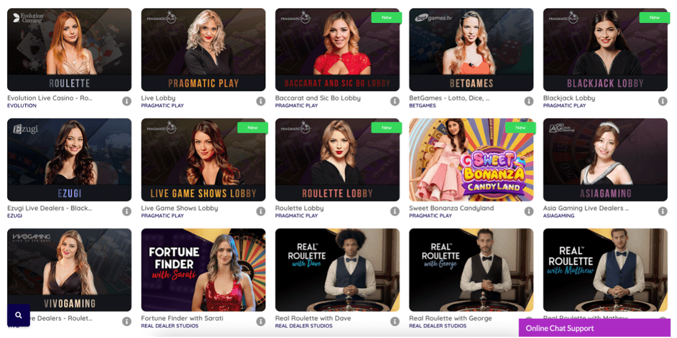677x338 pixels.
Task: Open the AsiaGaming live dealer thumbnail
Action: pos(605,160)
